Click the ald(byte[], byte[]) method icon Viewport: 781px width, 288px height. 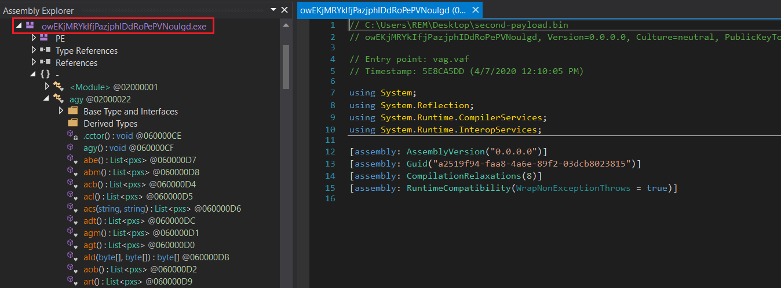click(x=72, y=257)
